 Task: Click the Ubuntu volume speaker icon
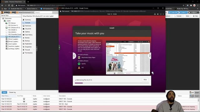[x=158, y=14]
